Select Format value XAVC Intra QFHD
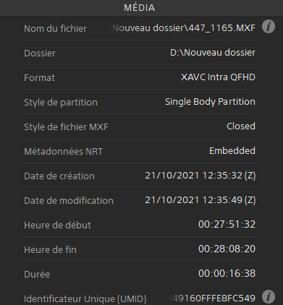 click(x=218, y=77)
